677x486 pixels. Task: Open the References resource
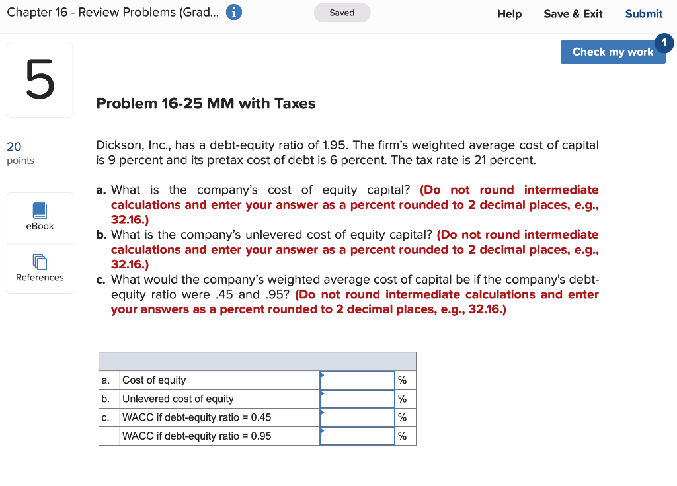click(40, 268)
